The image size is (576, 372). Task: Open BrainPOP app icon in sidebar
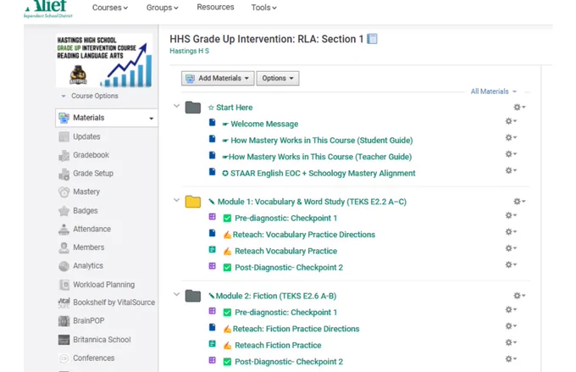(64, 321)
